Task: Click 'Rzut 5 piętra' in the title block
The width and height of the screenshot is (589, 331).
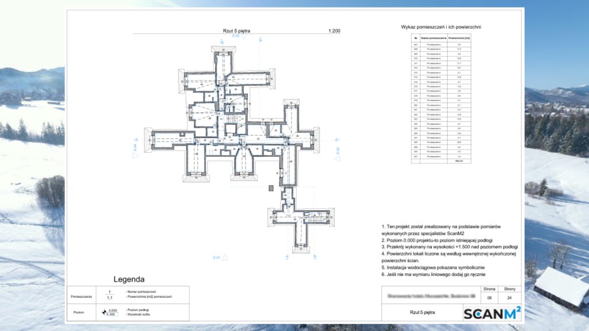Action: point(422,313)
